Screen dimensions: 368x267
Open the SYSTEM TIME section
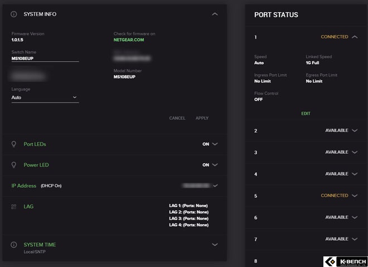(40, 245)
